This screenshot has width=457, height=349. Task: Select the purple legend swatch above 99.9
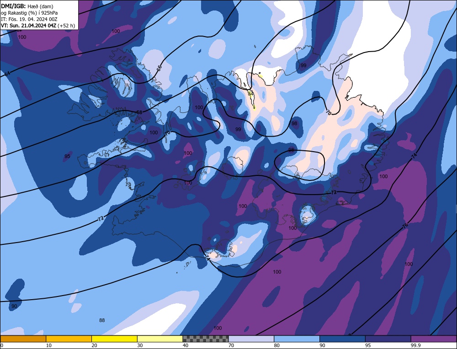click(x=434, y=339)
